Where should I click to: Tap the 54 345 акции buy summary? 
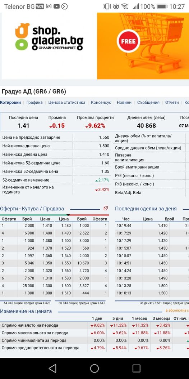point(27,303)
